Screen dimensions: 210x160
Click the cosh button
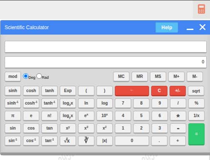[x=31, y=91]
